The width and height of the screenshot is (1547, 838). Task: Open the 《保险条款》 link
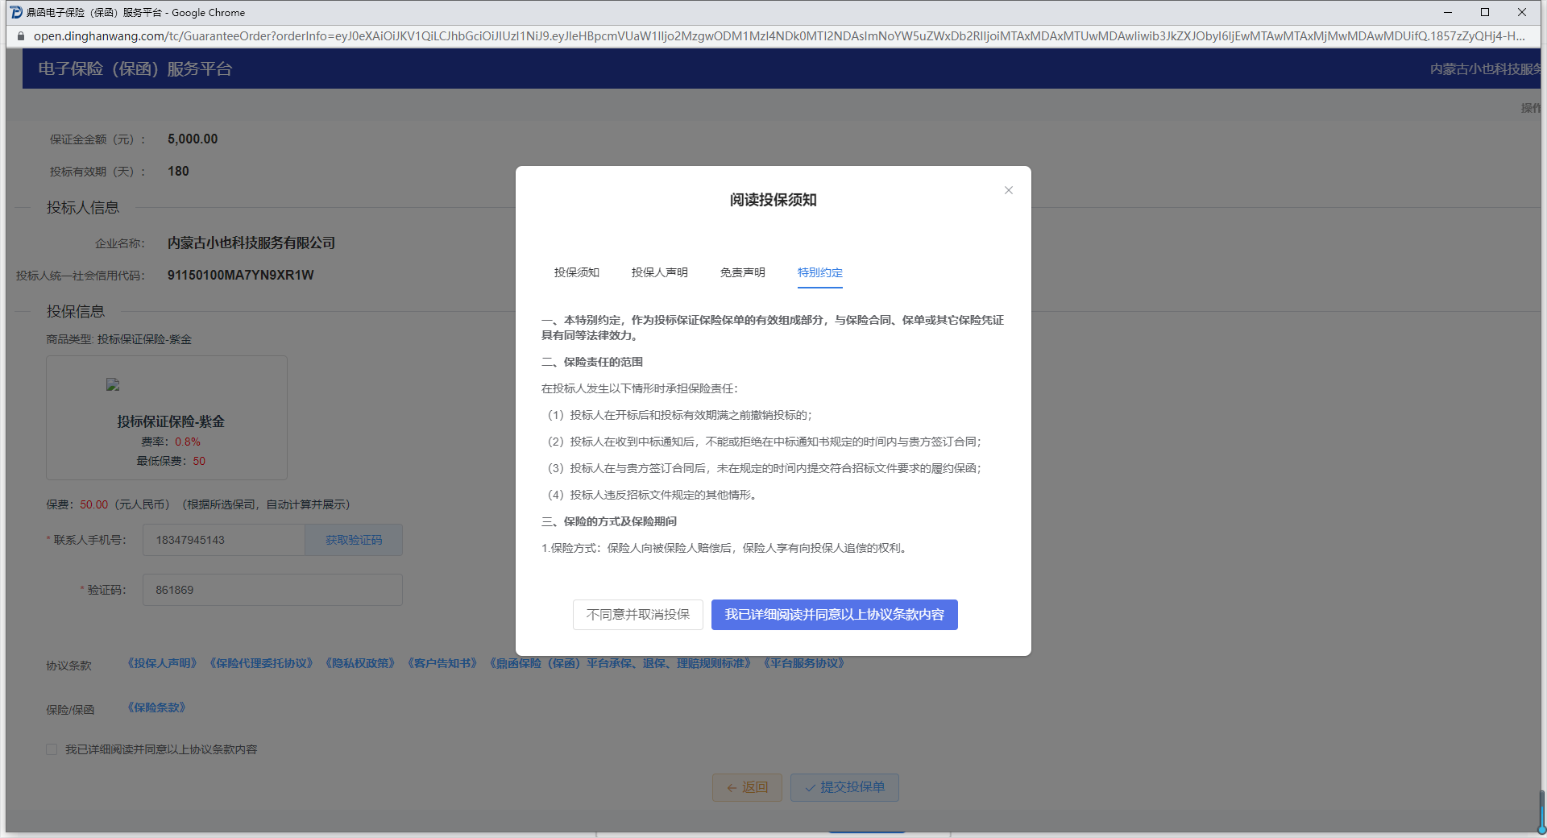tap(157, 707)
